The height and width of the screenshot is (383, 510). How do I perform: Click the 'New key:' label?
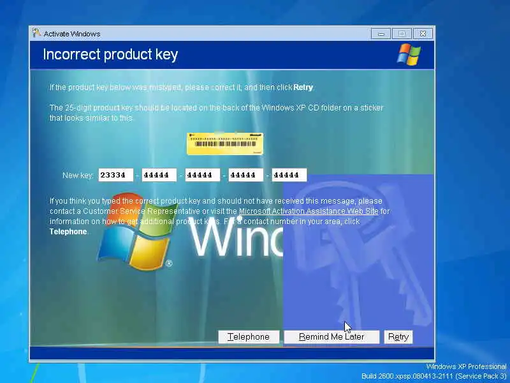[x=78, y=175]
